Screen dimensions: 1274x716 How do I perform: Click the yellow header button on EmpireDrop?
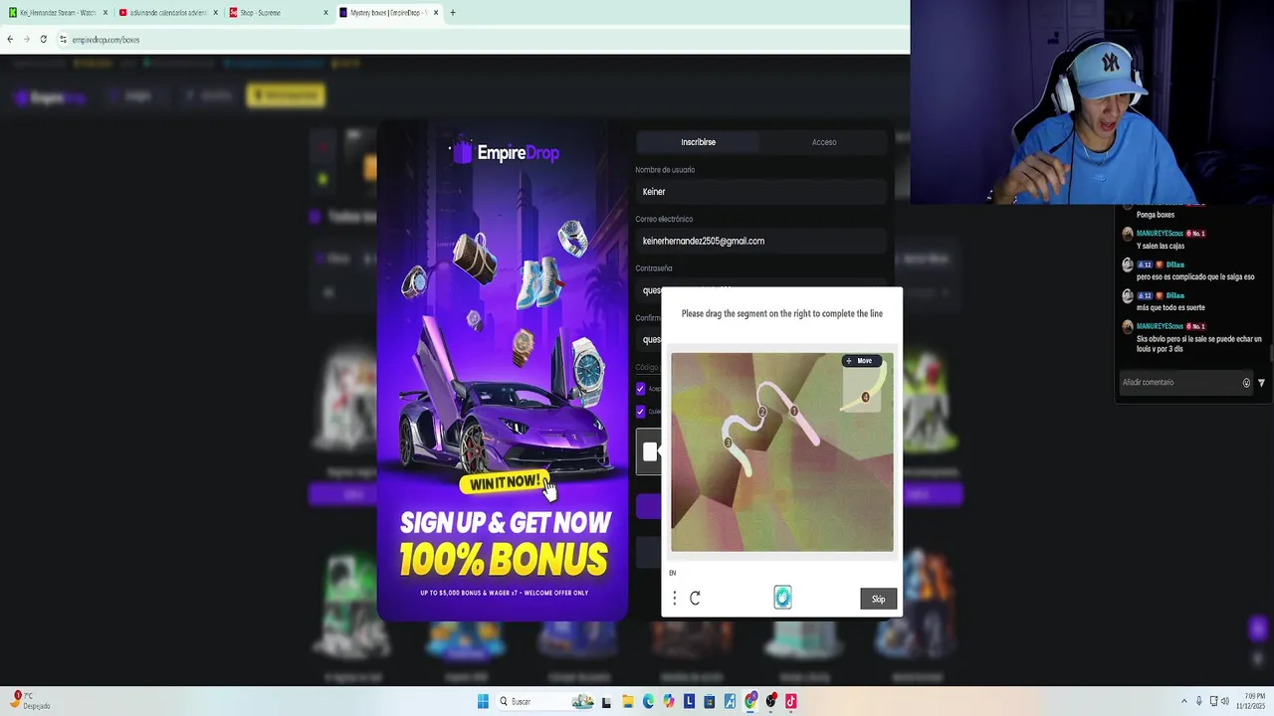tap(286, 95)
